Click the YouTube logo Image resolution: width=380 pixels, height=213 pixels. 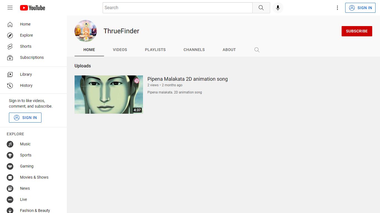tap(33, 8)
